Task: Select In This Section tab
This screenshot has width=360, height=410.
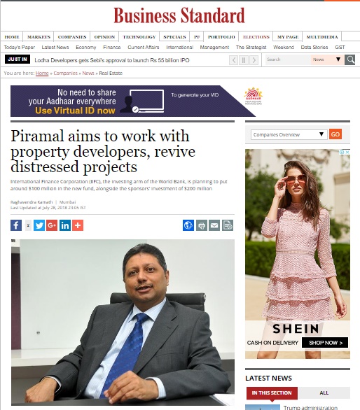Action: pyautogui.click(x=272, y=393)
